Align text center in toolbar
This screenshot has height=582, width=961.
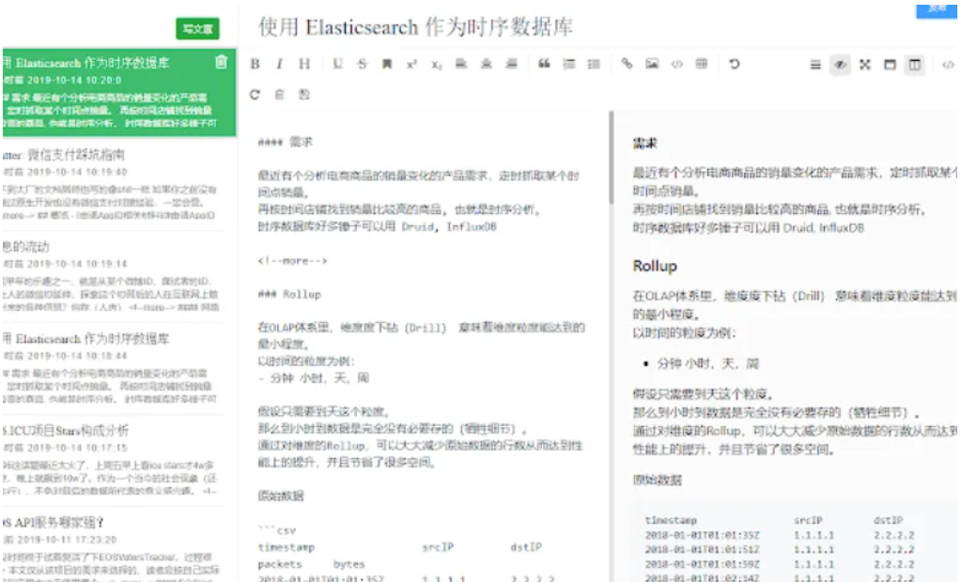(x=486, y=64)
